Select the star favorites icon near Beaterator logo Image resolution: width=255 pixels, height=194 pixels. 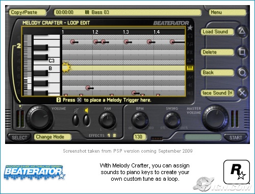(190, 28)
